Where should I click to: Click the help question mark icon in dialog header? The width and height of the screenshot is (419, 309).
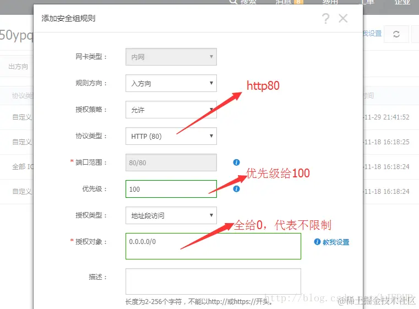pos(325,19)
